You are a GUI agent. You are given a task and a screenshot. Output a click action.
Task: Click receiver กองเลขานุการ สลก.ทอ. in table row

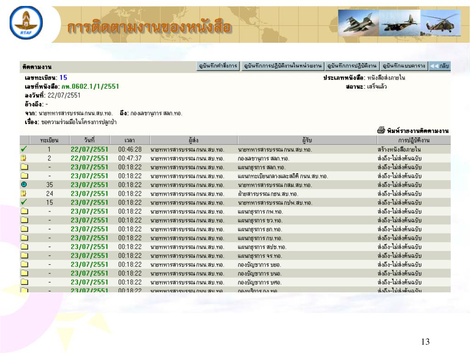coord(263,158)
